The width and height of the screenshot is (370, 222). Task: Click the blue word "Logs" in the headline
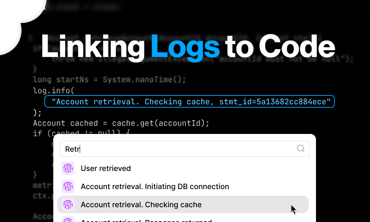(185, 47)
